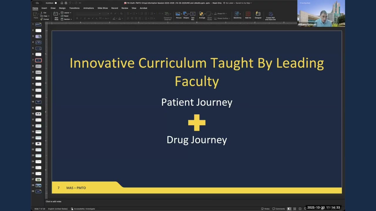Open the Slide Show tab
376x211 pixels.
(103, 8)
